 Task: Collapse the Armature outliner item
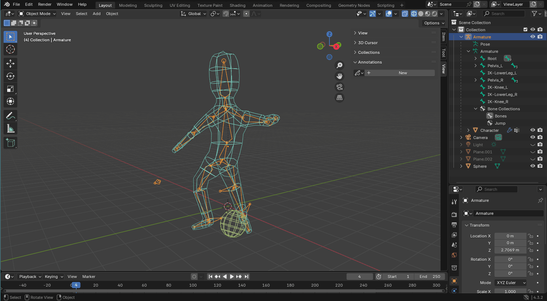[461, 37]
